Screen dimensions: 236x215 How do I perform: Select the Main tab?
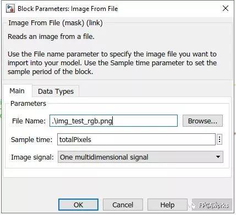point(17,90)
